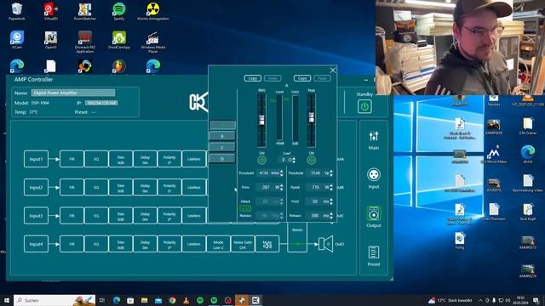Click the left greyed Paste button

pyautogui.click(x=272, y=78)
